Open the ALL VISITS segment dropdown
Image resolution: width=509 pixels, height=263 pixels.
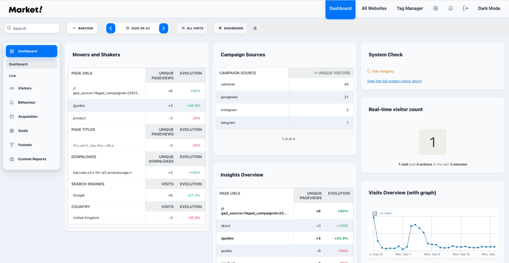tap(192, 28)
